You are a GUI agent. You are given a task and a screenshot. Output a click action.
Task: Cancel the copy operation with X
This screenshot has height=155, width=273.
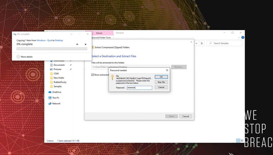[x=85, y=44]
